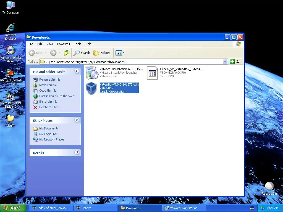Click the VirtualBox-5.0.0-101573-Win file name
Viewport: 283px width, 212px height.
(119, 84)
